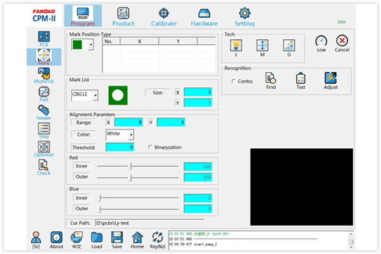
Task: Open the Feeder sidebar item
Action: coord(44,112)
